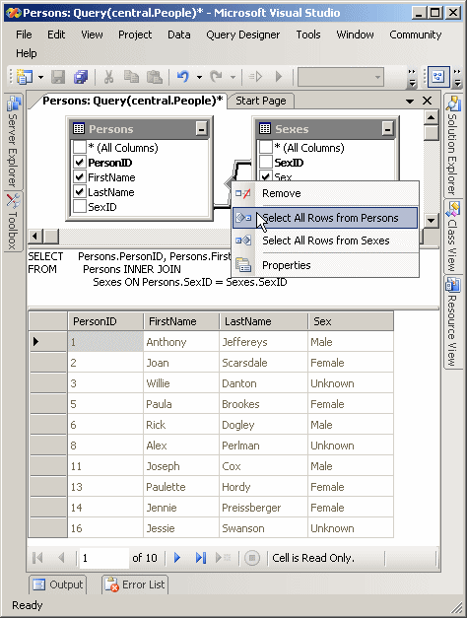The width and height of the screenshot is (467, 618).
Task: Choose Select All Rows from Sexes
Action: 325,240
